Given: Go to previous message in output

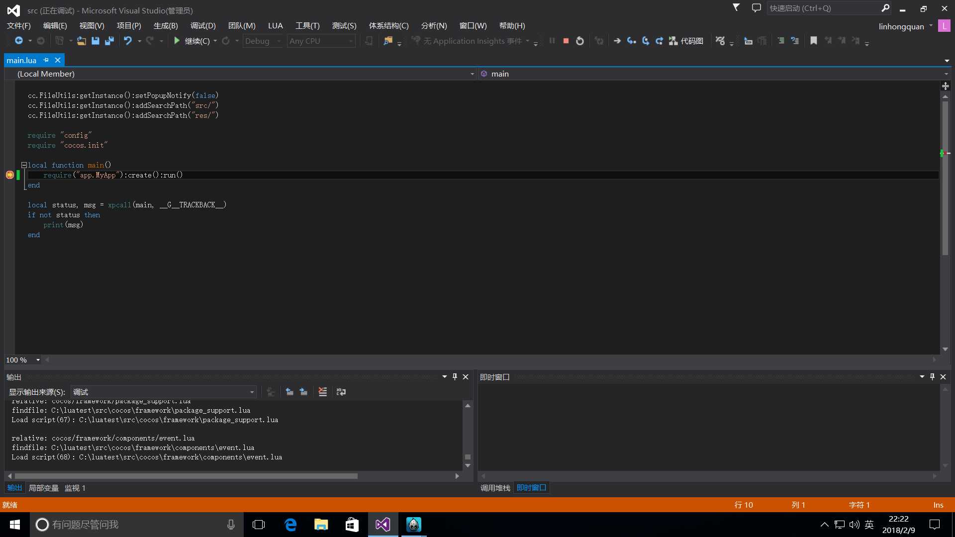Looking at the screenshot, I should pos(289,392).
